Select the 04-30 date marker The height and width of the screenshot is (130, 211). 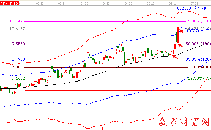click(128, 4)
